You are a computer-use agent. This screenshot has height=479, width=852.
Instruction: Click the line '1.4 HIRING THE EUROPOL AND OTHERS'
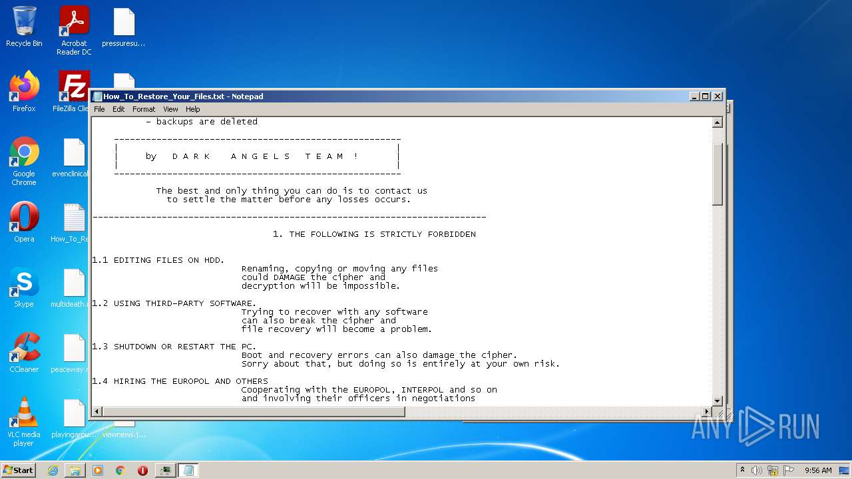(180, 381)
